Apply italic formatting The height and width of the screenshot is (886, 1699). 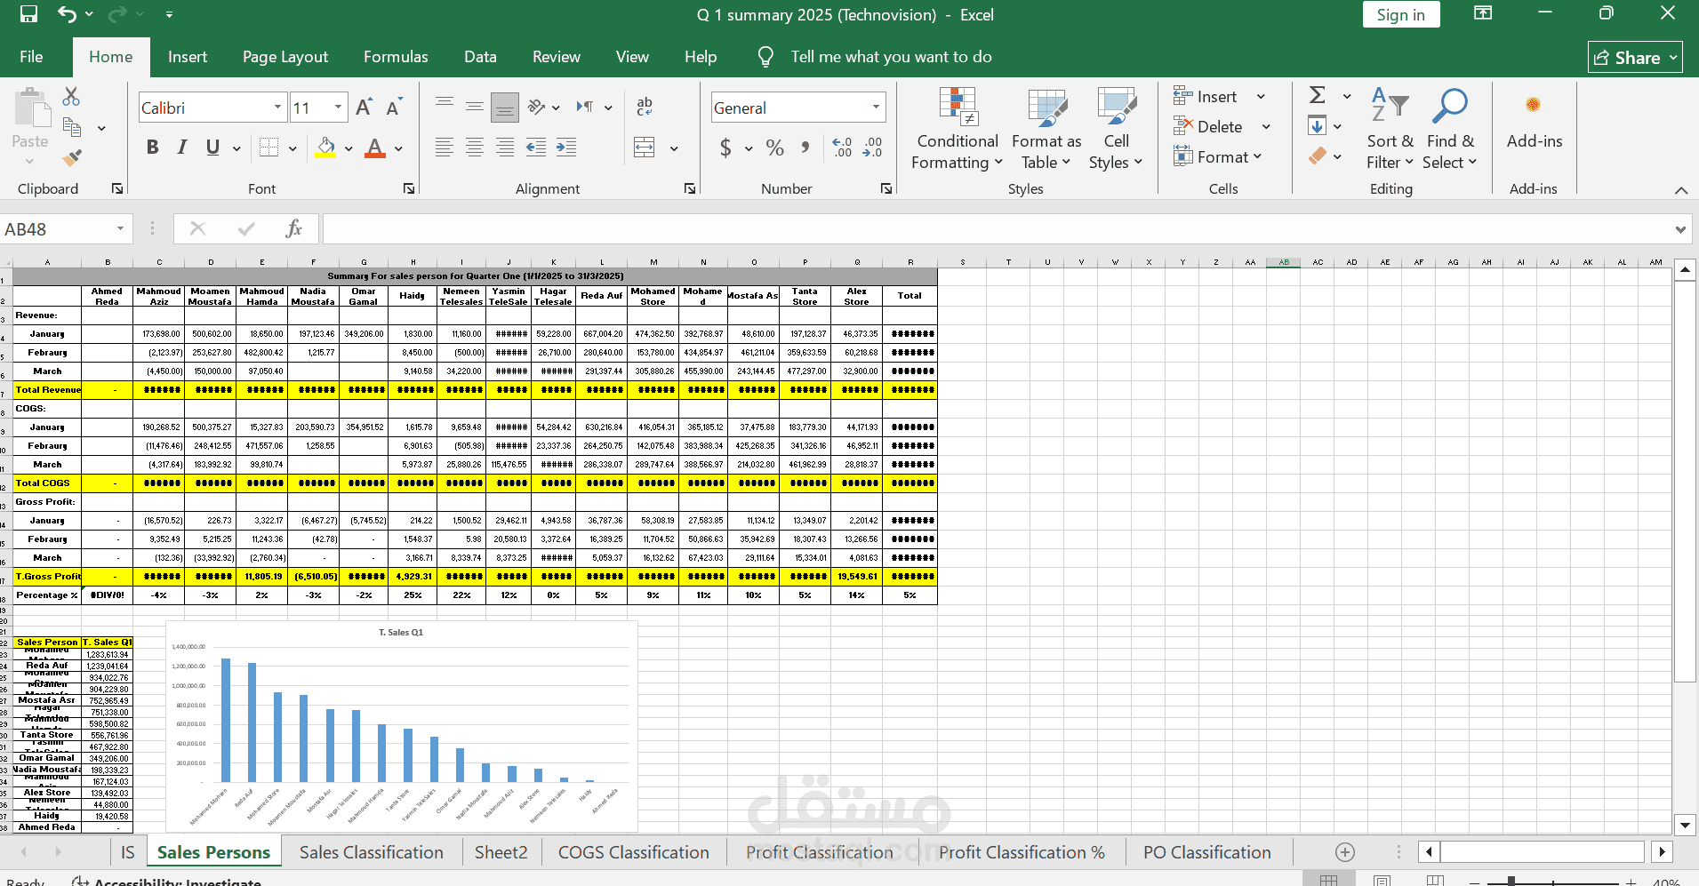point(181,148)
